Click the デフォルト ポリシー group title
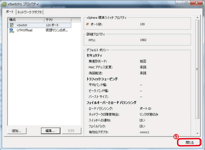 98,50
